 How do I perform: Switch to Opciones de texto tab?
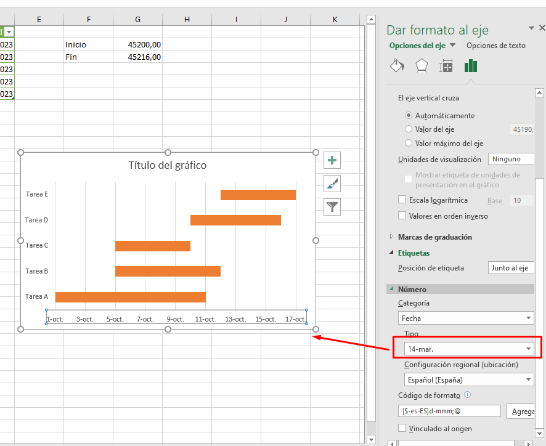(495, 46)
